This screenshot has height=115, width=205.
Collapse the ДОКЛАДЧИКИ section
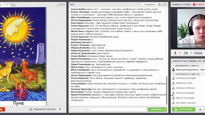point(173,65)
